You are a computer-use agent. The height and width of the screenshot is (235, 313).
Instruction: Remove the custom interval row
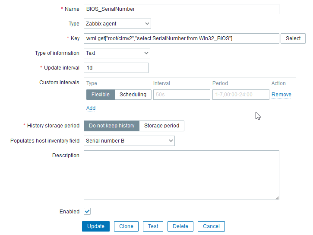(281, 95)
